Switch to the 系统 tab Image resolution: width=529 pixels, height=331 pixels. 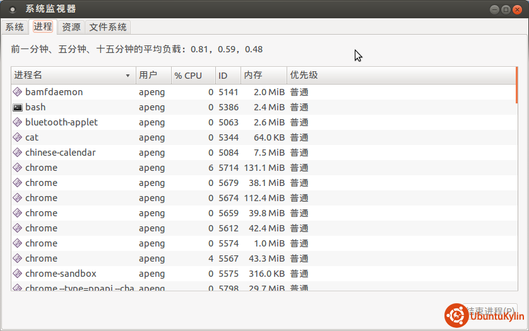[x=15, y=27]
